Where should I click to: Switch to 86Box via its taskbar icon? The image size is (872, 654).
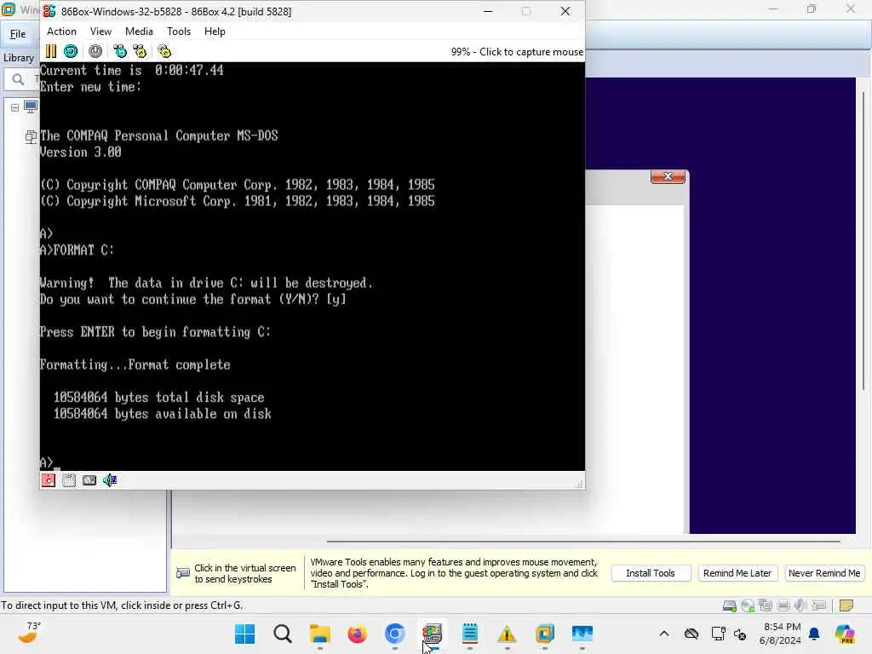(x=432, y=634)
